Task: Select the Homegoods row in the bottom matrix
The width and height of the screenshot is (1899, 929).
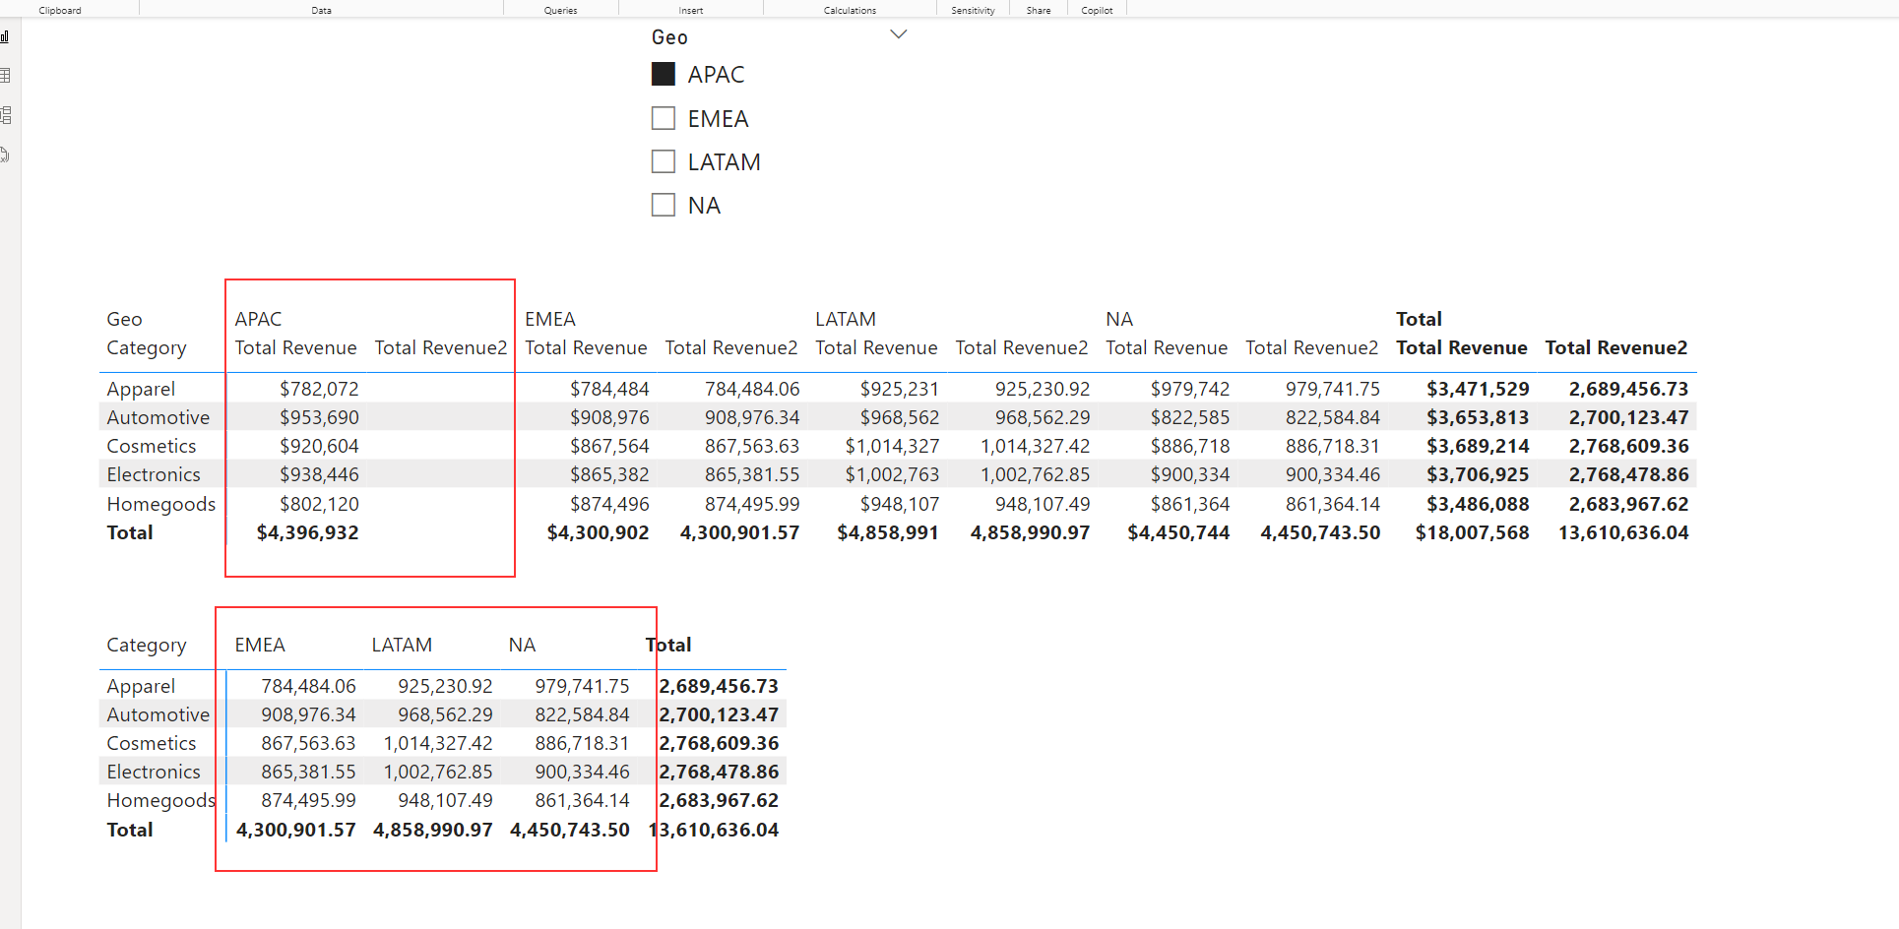Action: pyautogui.click(x=161, y=800)
